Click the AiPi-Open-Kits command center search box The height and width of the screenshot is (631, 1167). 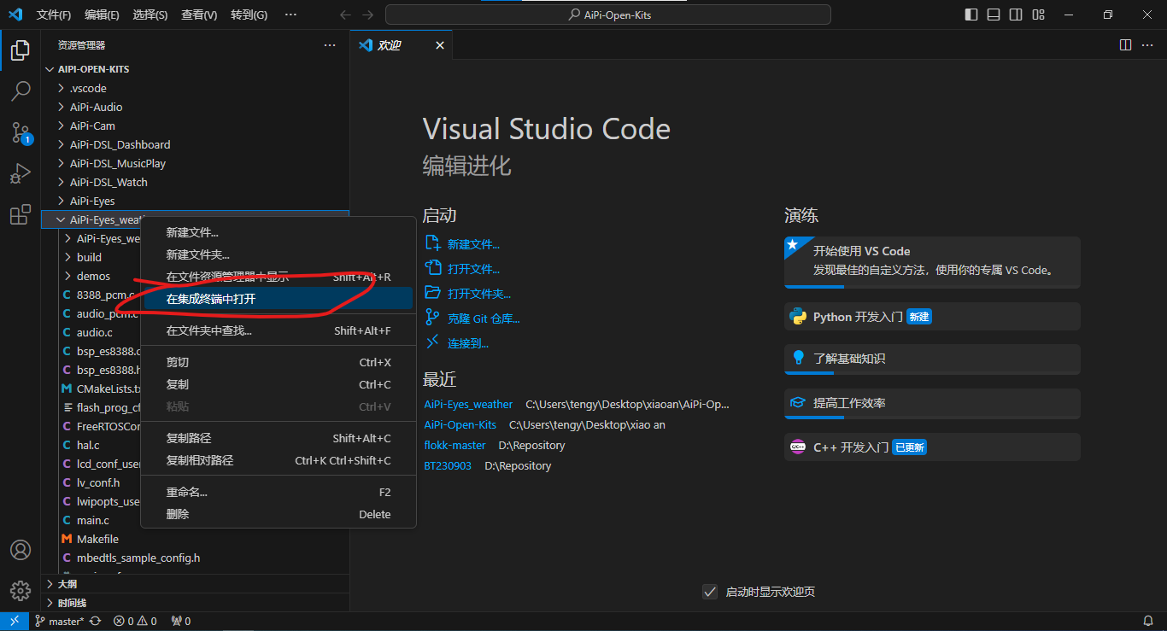click(608, 15)
